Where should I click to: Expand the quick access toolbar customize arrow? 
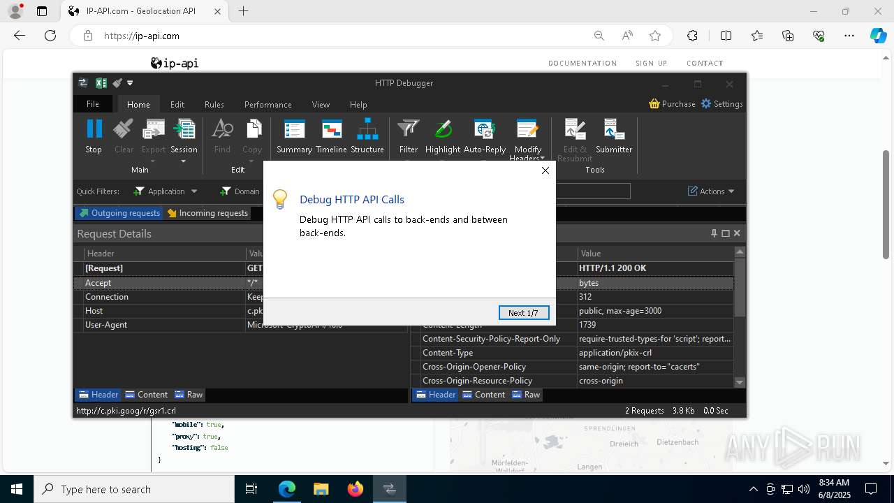[x=130, y=83]
